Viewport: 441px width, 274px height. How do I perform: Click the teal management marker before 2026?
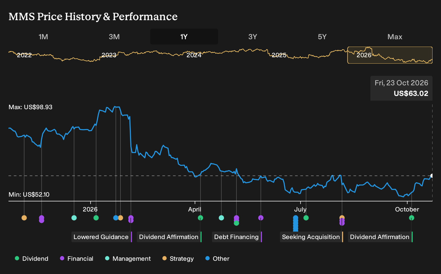74,218
